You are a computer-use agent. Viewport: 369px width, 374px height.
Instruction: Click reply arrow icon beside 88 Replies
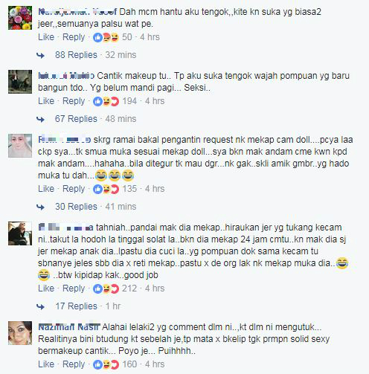tap(40, 55)
